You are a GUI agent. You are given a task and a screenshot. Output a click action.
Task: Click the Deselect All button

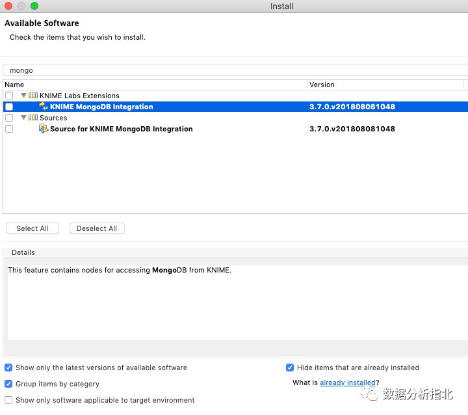click(x=97, y=228)
